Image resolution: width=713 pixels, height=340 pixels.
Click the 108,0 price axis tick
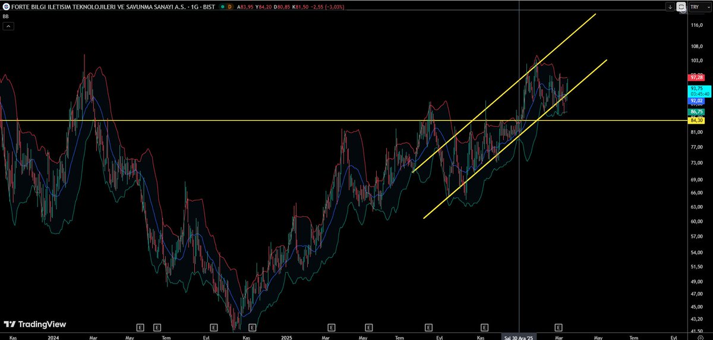click(696, 46)
